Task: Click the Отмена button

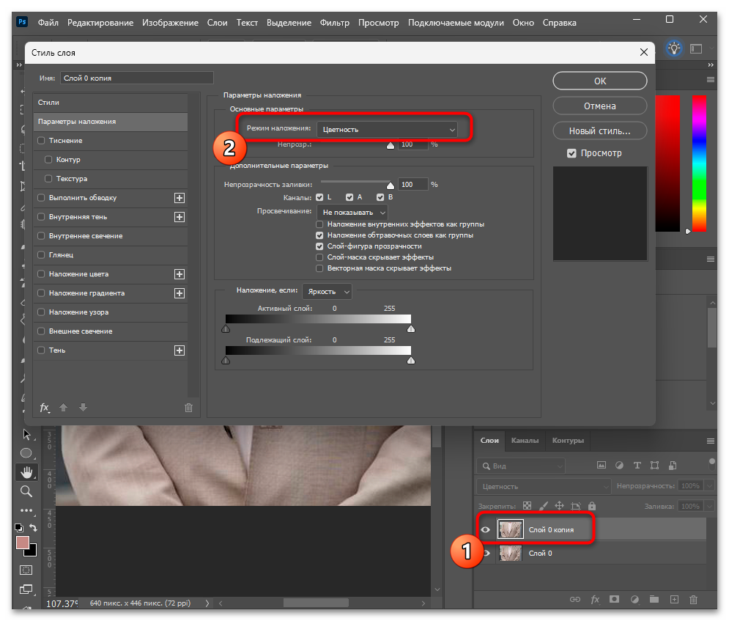Action: point(600,106)
